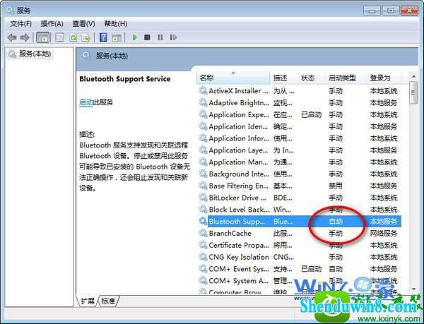Open the 文件(F) menu

point(20,24)
